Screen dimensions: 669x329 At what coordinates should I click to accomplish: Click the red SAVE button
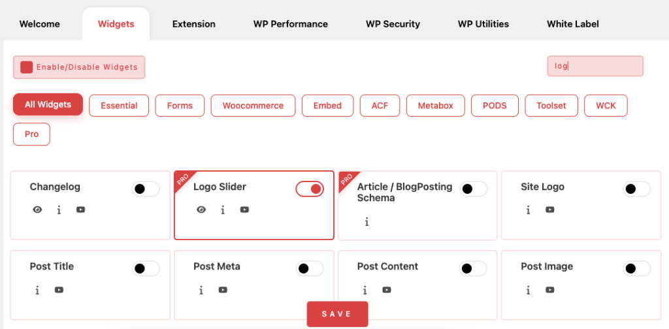click(337, 314)
